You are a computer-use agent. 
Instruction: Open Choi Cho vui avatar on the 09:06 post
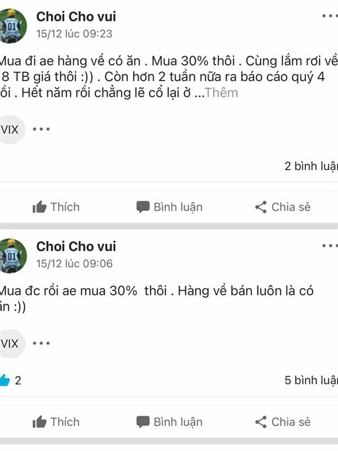click(12, 256)
